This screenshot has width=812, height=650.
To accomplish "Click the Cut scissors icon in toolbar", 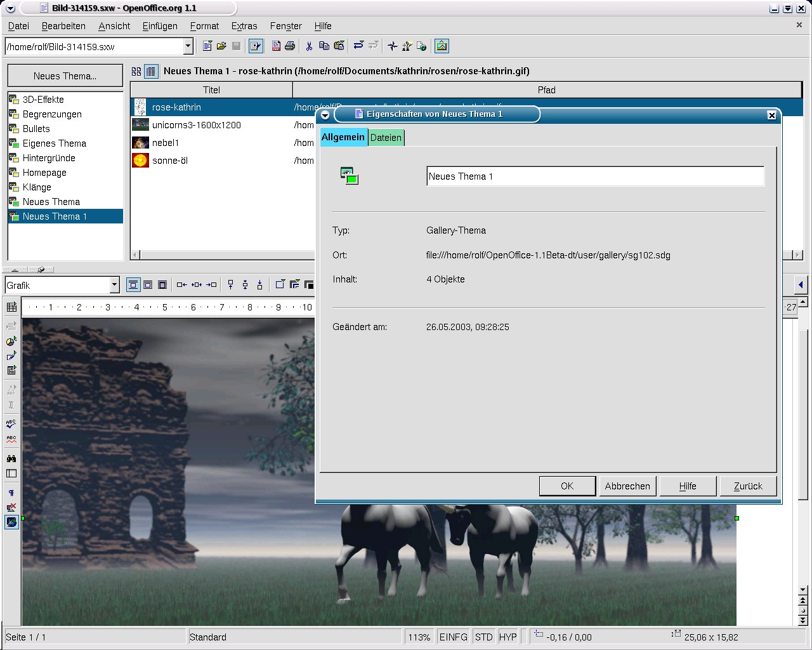I will click(x=309, y=46).
